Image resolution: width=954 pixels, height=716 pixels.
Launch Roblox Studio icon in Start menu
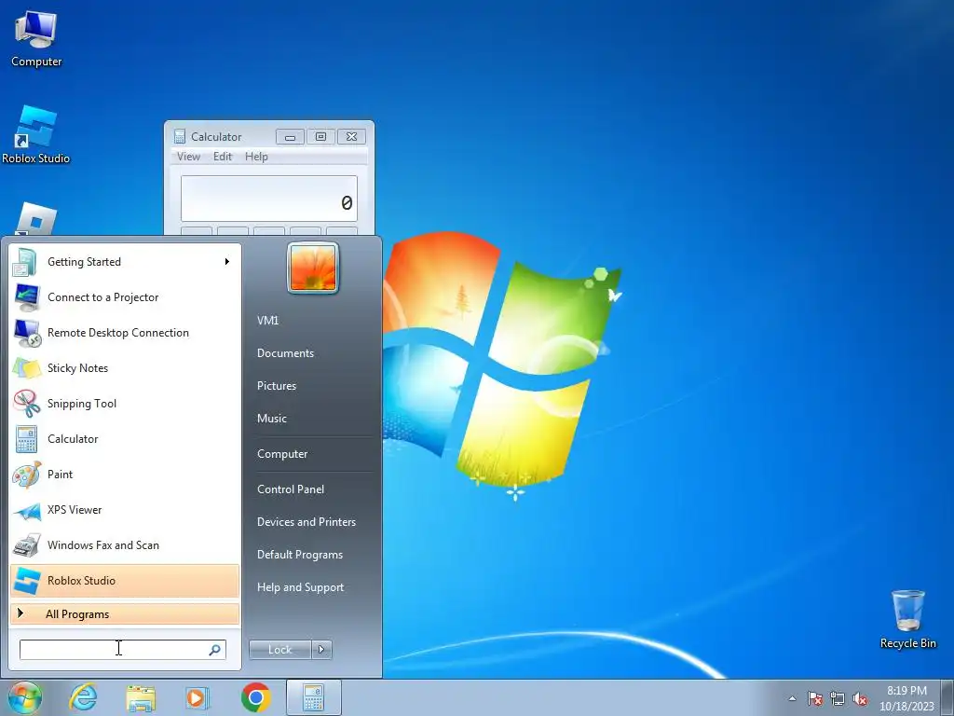tap(26, 581)
